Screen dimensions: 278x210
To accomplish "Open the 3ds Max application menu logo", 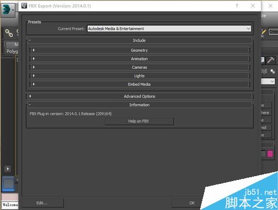I will [7, 10].
